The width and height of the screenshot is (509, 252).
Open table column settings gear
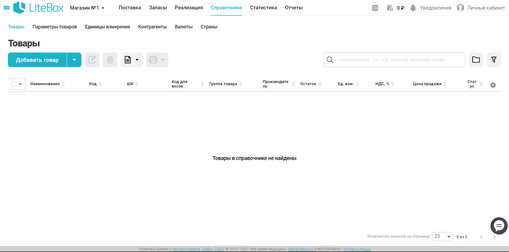tap(493, 85)
